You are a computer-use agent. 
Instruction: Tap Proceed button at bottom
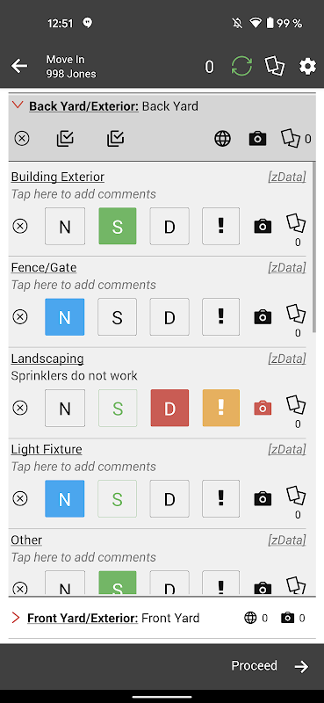tap(270, 666)
